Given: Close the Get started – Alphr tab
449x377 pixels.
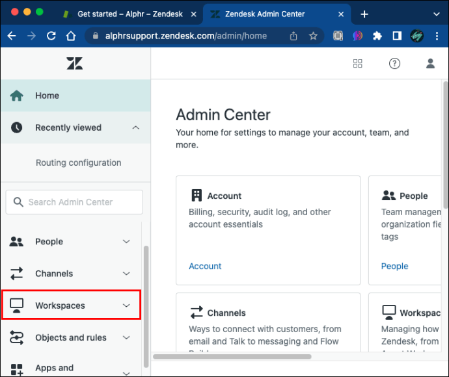Looking at the screenshot, I should [193, 14].
